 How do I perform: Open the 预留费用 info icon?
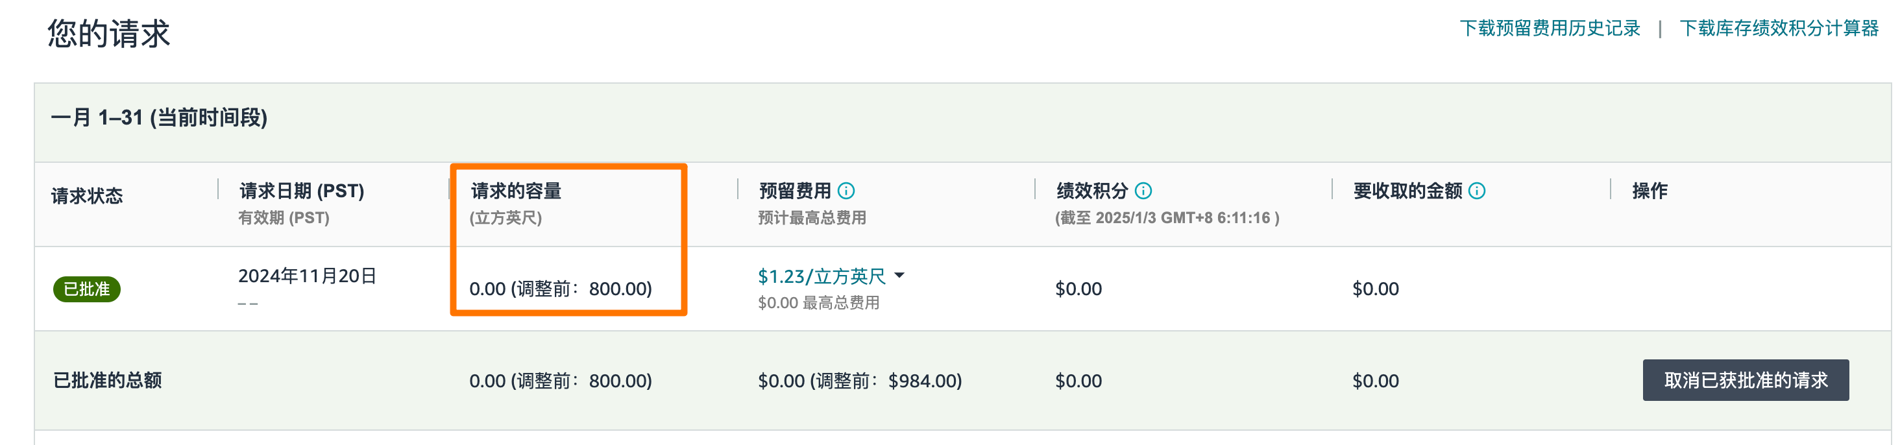pos(846,191)
